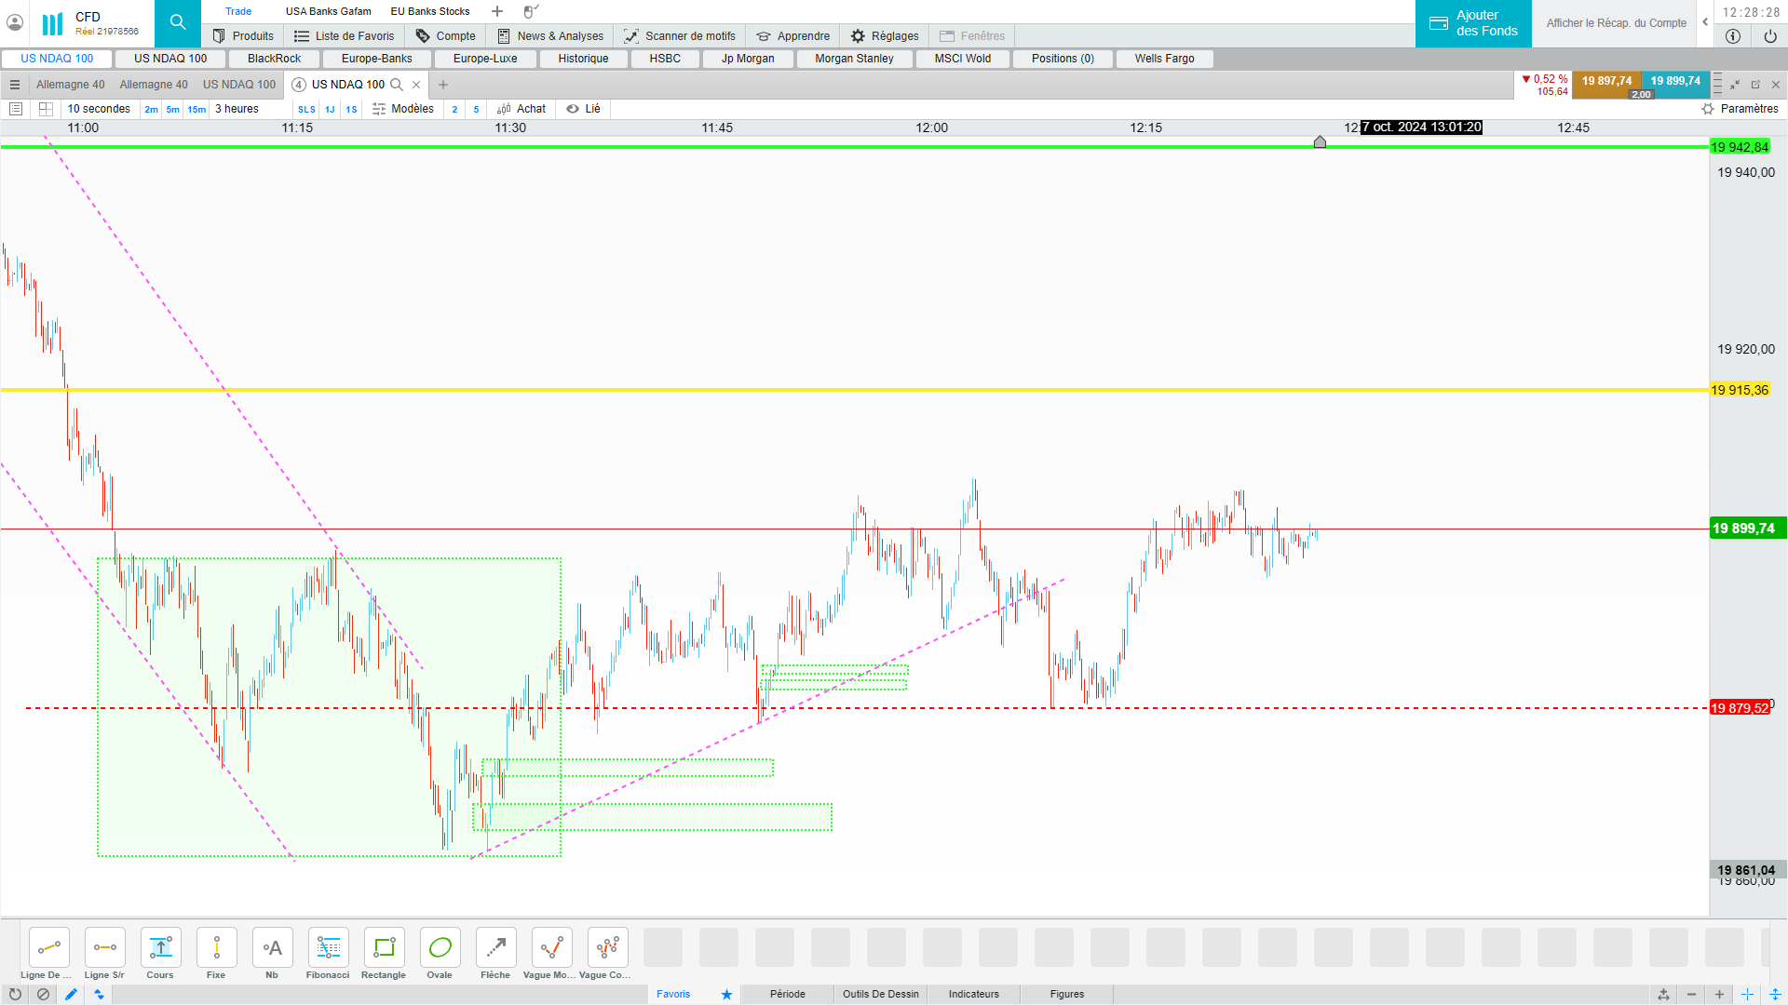
Task: Select the Rectangle drawing tool
Action: tap(384, 948)
